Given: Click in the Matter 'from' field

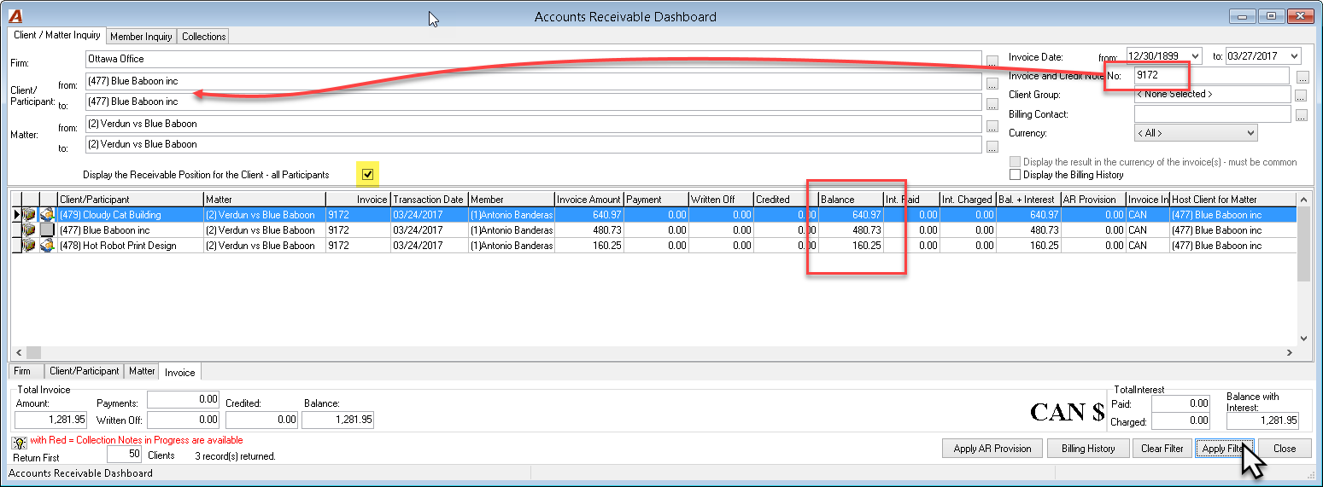Looking at the screenshot, I should [x=533, y=124].
